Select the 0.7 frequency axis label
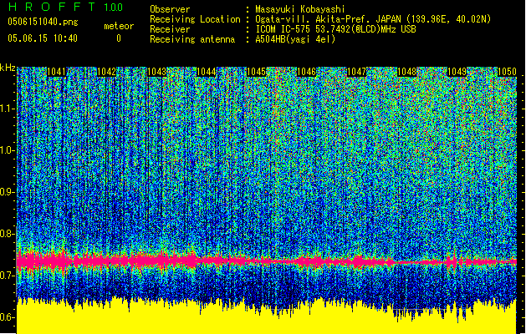Viewport: 526px width, 334px height. tap(8, 276)
